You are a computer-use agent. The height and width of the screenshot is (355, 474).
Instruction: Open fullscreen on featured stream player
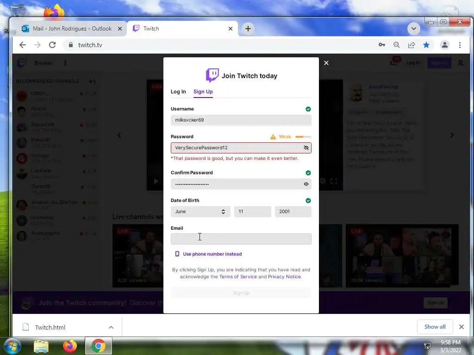point(333,181)
